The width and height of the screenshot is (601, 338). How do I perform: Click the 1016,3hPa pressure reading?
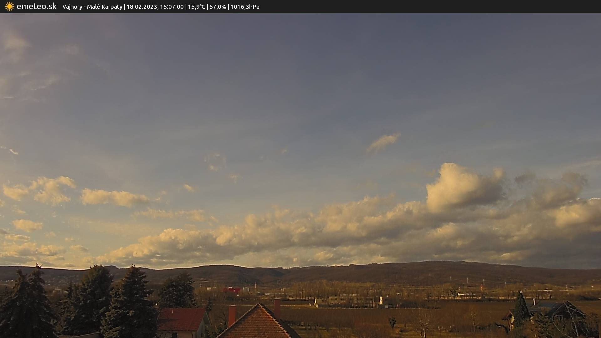coord(245,7)
